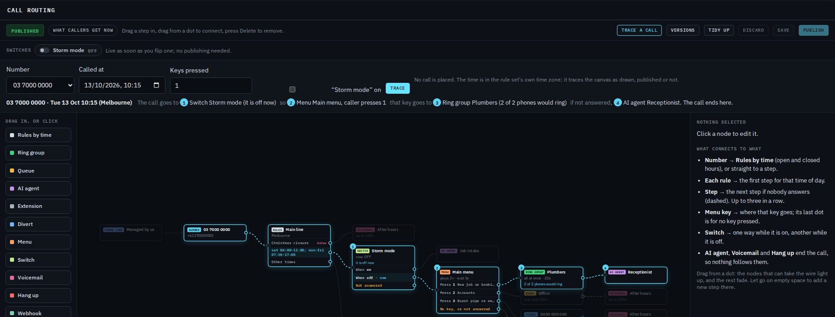Click the Other times rule row
Viewport: 835px width, 317px height.
(299, 262)
